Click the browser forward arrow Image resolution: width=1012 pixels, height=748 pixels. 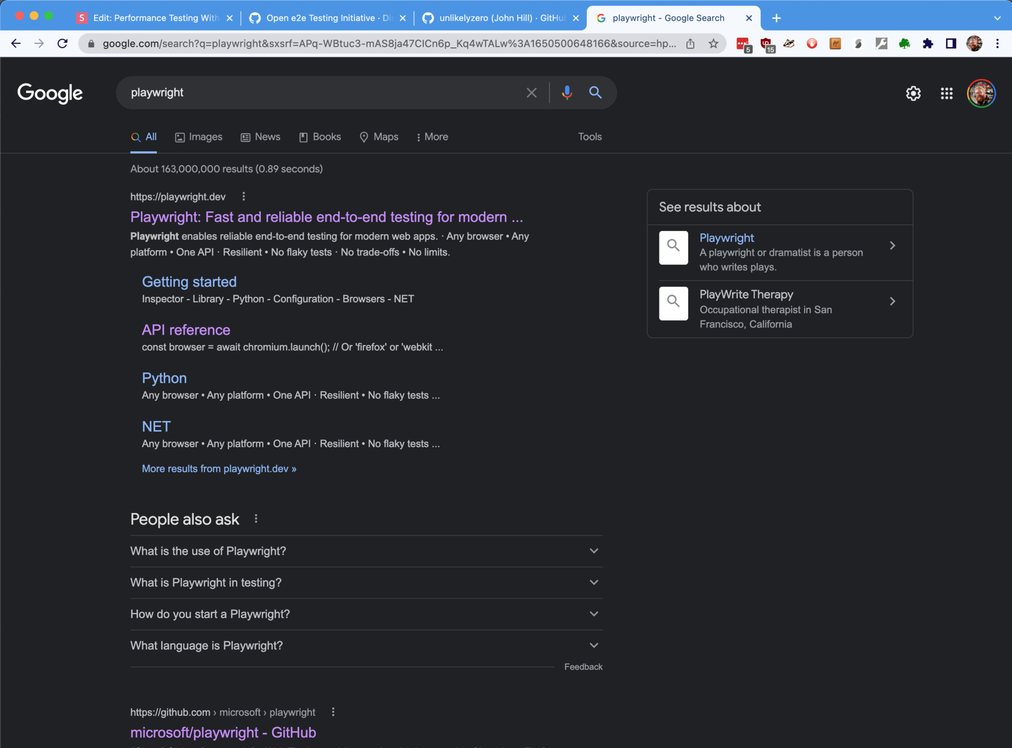pos(39,43)
